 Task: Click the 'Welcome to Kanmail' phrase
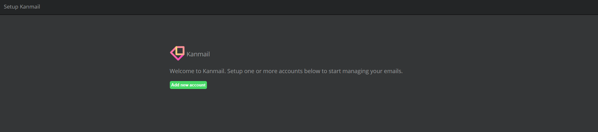[197, 71]
